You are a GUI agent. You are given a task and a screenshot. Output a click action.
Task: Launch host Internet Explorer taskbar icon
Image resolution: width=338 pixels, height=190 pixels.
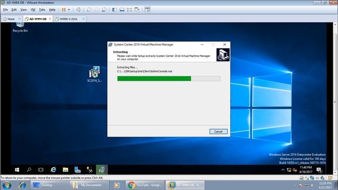pyautogui.click(x=22, y=185)
